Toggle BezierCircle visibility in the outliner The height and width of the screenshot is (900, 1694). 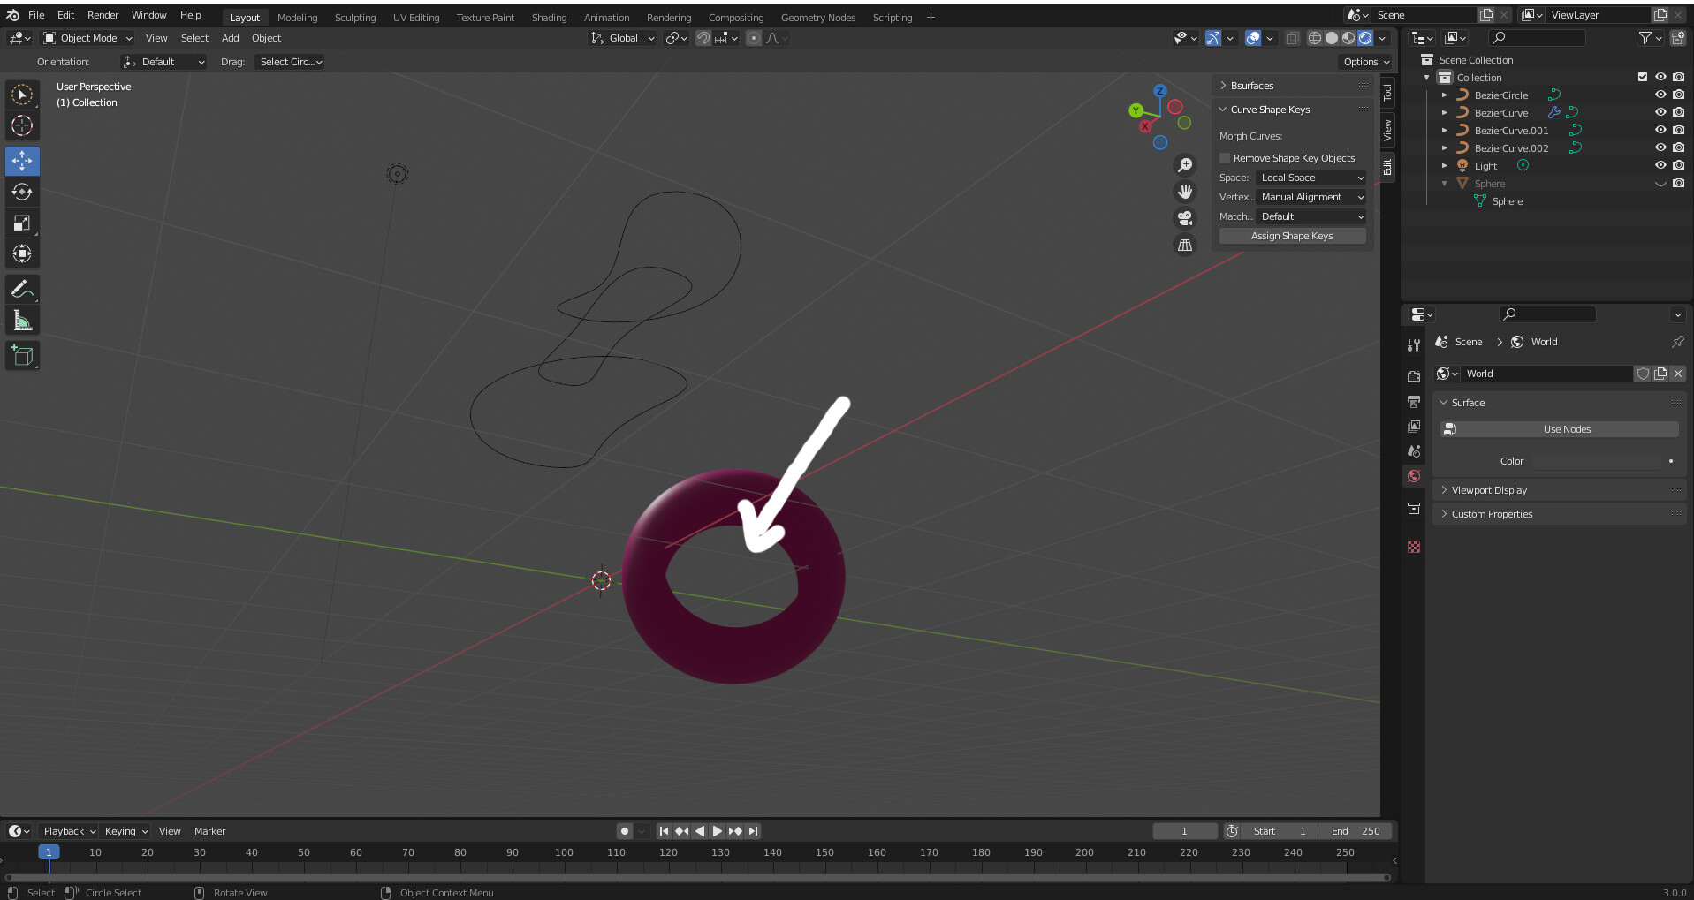(1661, 95)
